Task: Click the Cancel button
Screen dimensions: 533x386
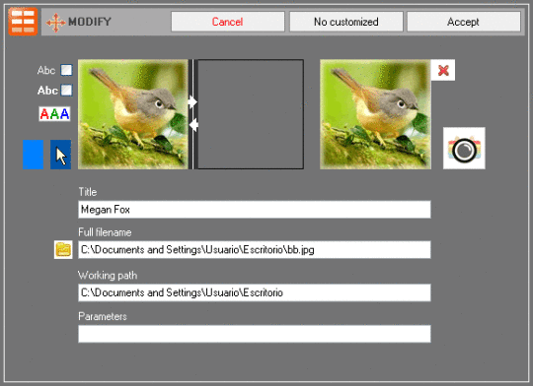Action: point(228,22)
